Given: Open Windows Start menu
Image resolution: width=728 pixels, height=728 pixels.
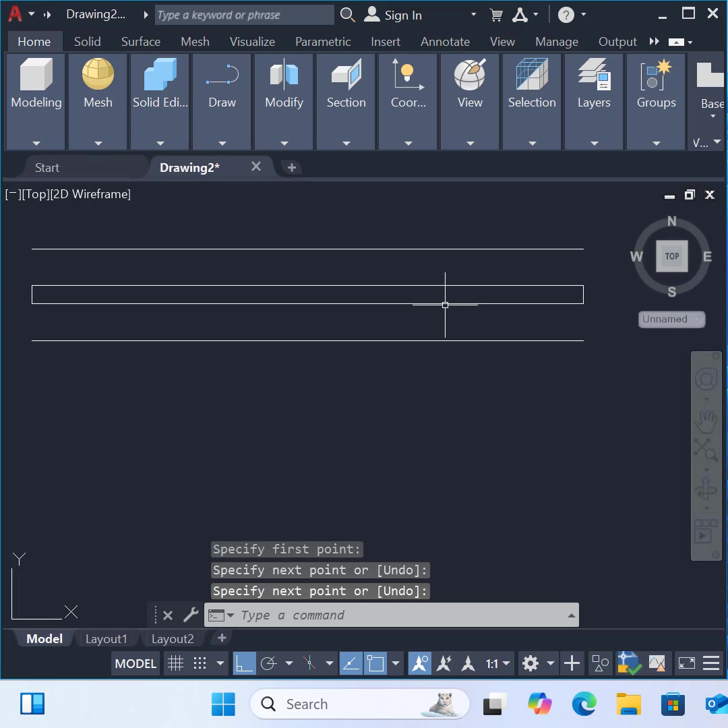Looking at the screenshot, I should (223, 704).
